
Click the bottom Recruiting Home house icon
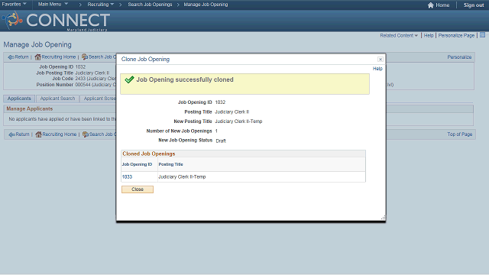pyautogui.click(x=38, y=134)
